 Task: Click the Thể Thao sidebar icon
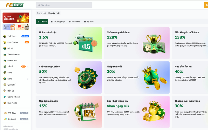pos(5,36)
